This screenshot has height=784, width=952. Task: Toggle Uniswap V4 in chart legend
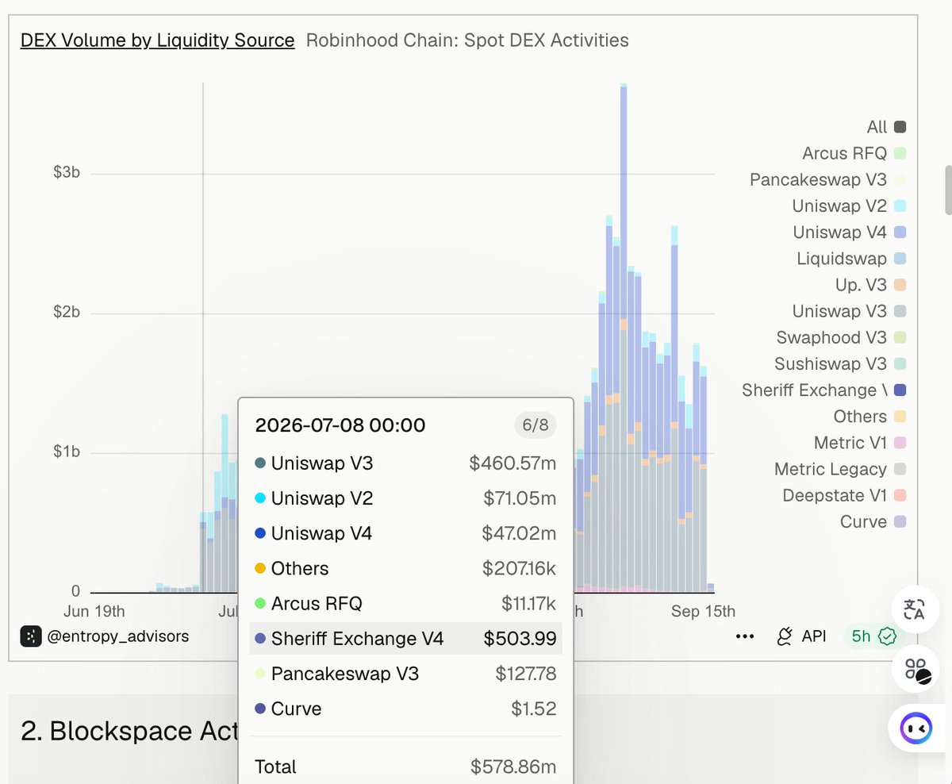tap(849, 232)
